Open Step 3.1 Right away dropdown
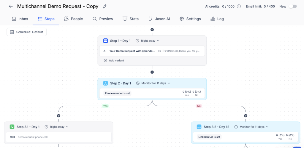 click(57, 127)
